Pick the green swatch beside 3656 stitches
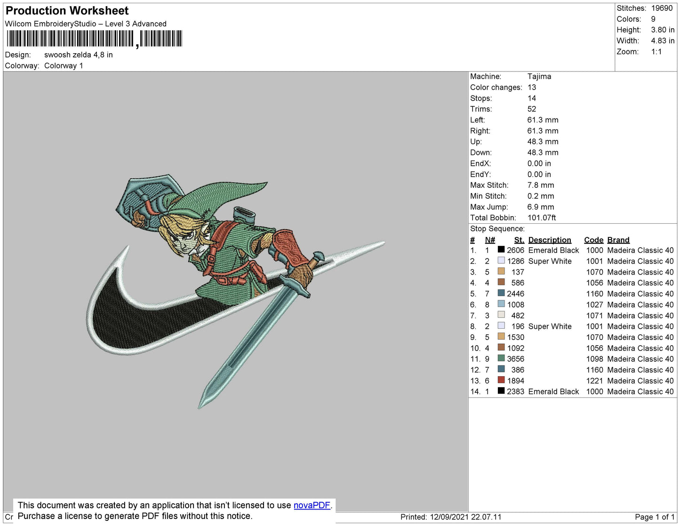This screenshot has width=680, height=526. point(501,358)
